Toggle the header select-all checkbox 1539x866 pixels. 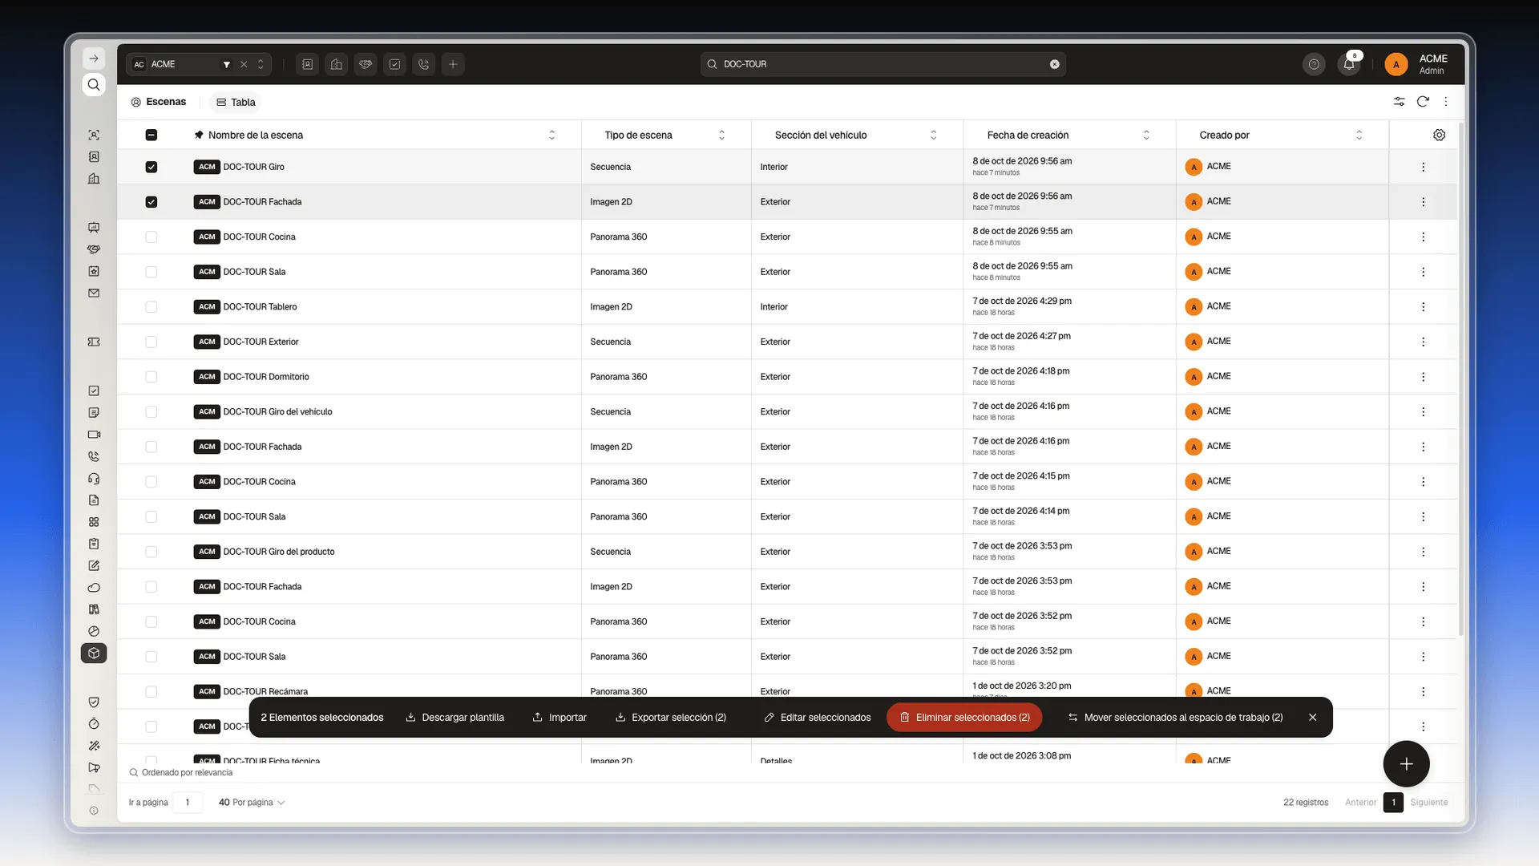pos(151,135)
